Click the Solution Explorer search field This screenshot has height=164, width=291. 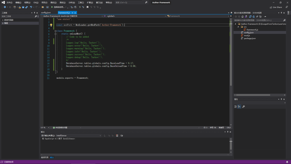[x=258, y=20]
